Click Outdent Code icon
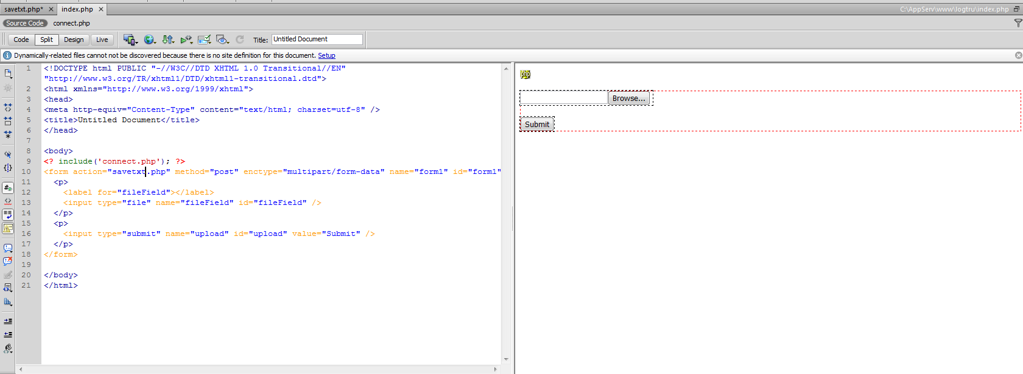The width and height of the screenshot is (1023, 374). [8, 334]
